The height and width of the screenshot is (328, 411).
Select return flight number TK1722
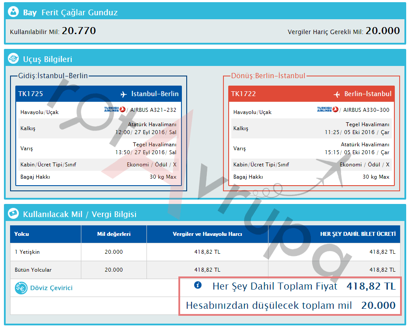point(244,94)
